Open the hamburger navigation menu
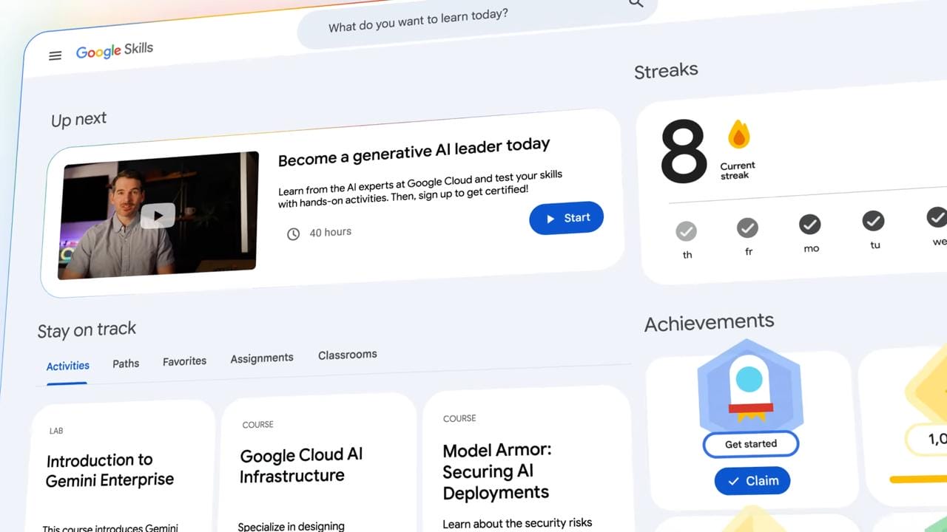This screenshot has height=532, width=947. pyautogui.click(x=55, y=55)
